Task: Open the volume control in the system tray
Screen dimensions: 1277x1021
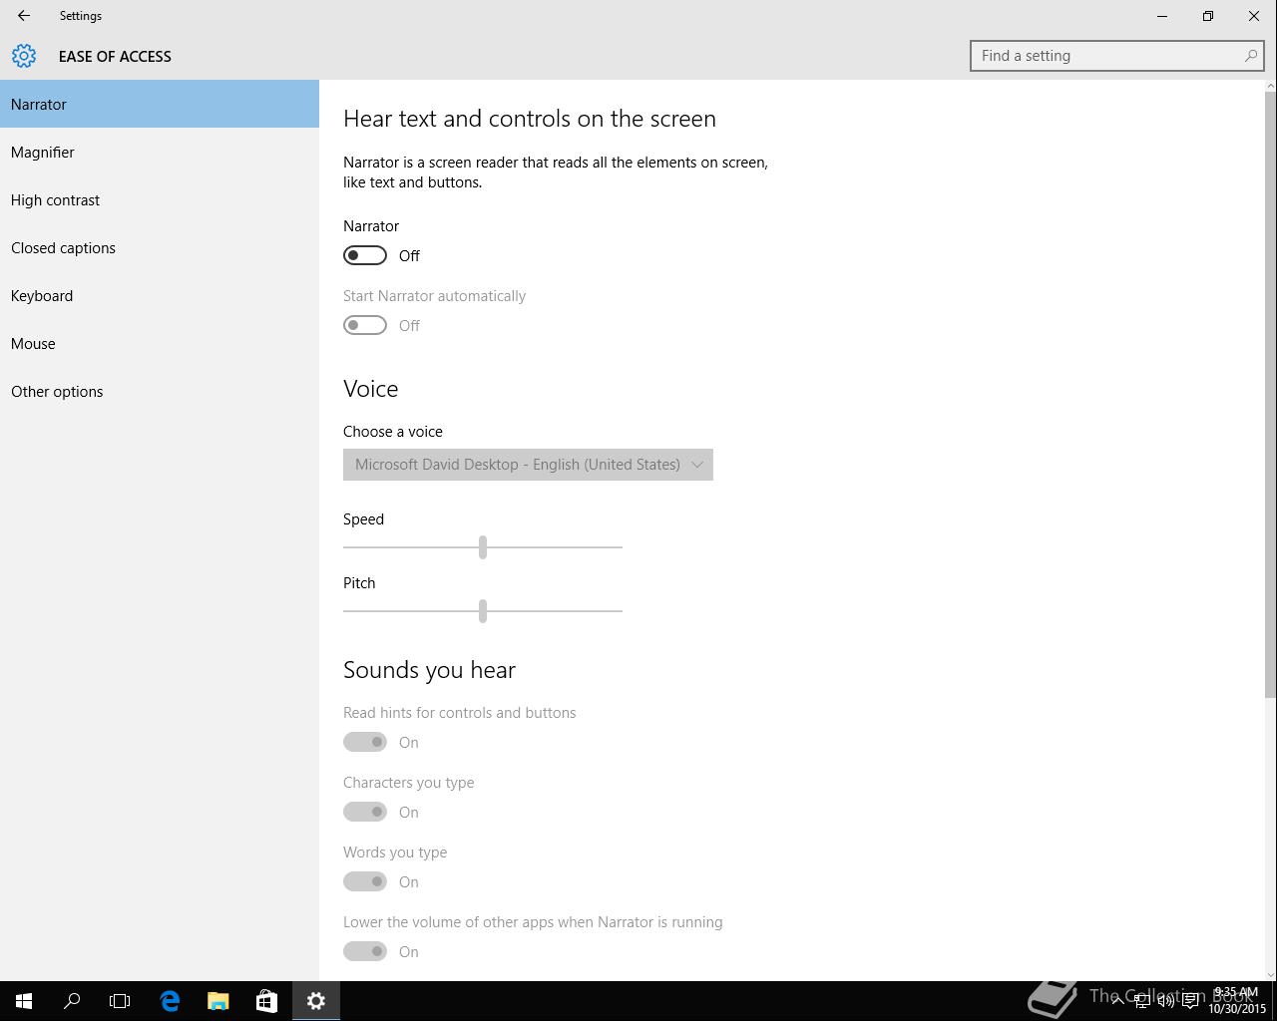Action: click(x=1165, y=1001)
